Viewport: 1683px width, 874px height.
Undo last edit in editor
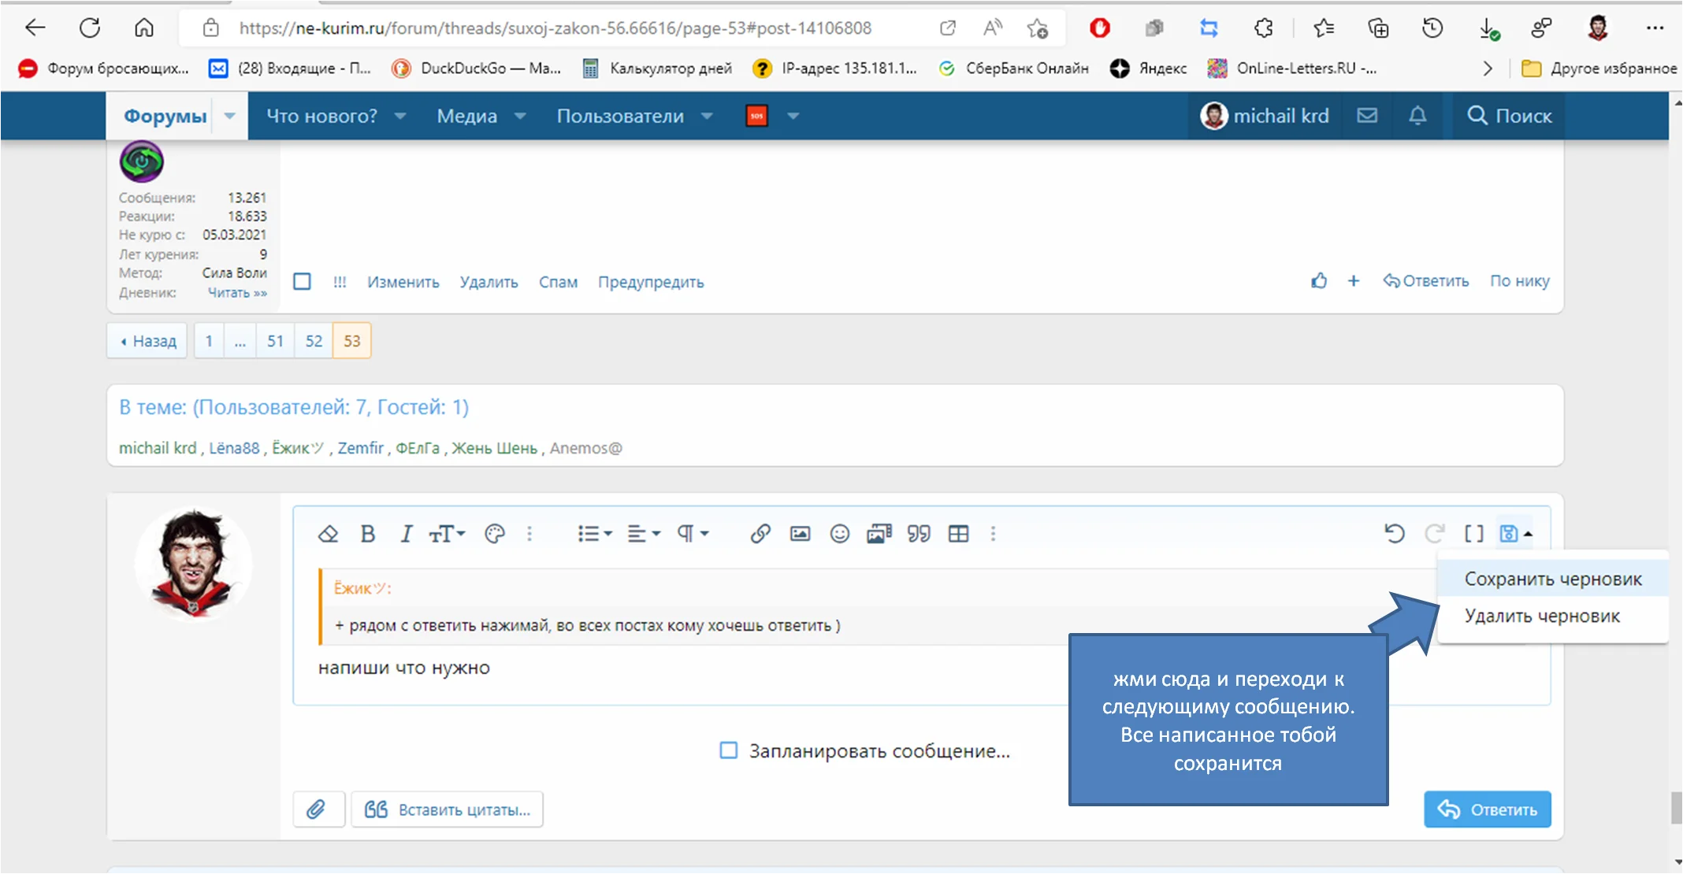[1394, 534]
